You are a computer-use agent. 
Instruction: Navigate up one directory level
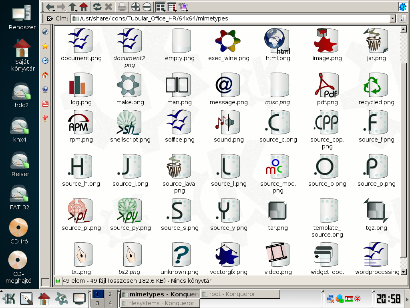coord(73,7)
